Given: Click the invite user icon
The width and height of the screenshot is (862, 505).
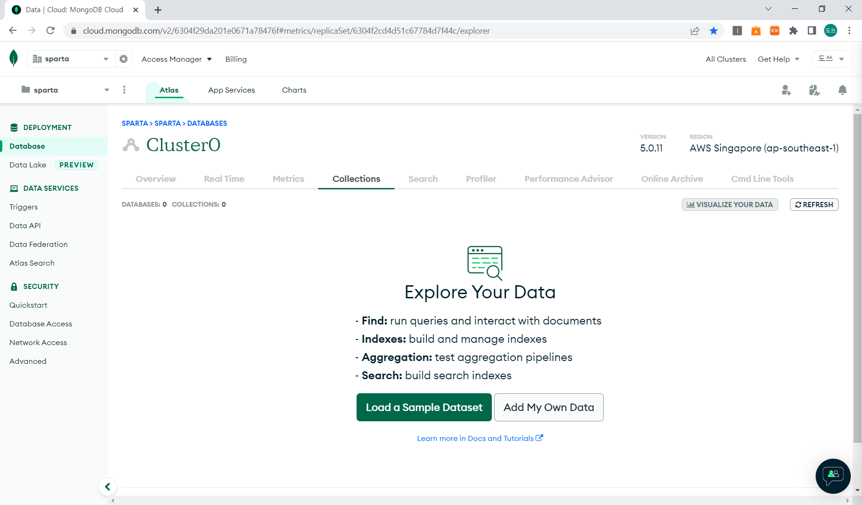Looking at the screenshot, I should (x=786, y=90).
